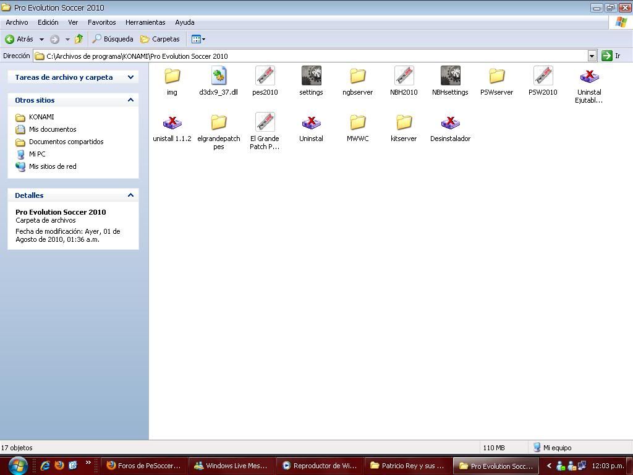Show hidden system tray icons arrow
Image resolution: width=633 pixels, height=475 pixels.
click(549, 466)
